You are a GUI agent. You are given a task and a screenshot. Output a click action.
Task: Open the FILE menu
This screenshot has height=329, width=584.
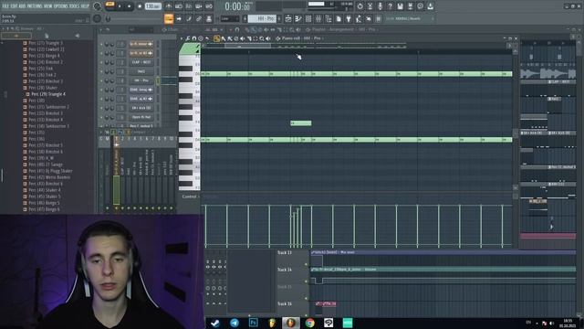[6, 6]
